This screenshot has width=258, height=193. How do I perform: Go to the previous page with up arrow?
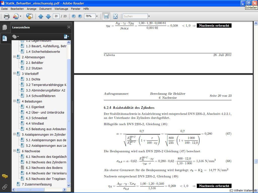pyautogui.click(x=41, y=16)
